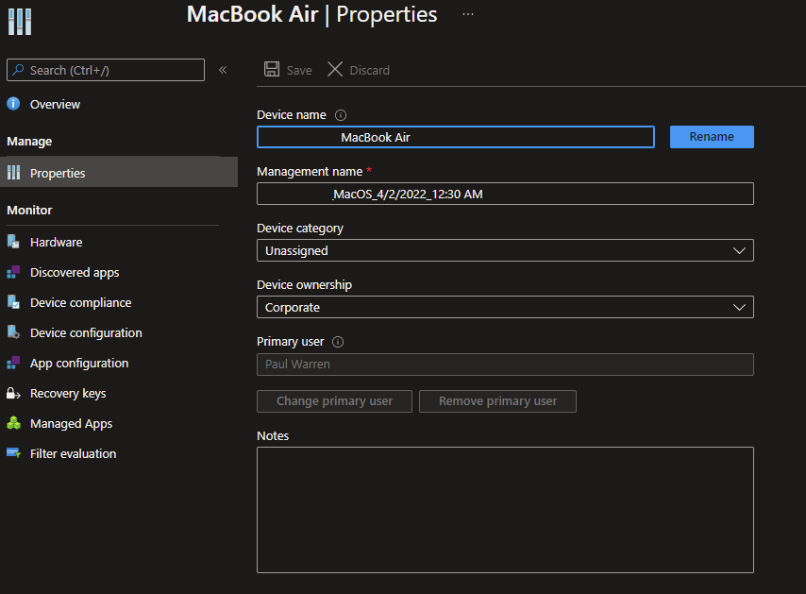806x594 pixels.
Task: Click the Hardware icon
Action: coord(13,242)
